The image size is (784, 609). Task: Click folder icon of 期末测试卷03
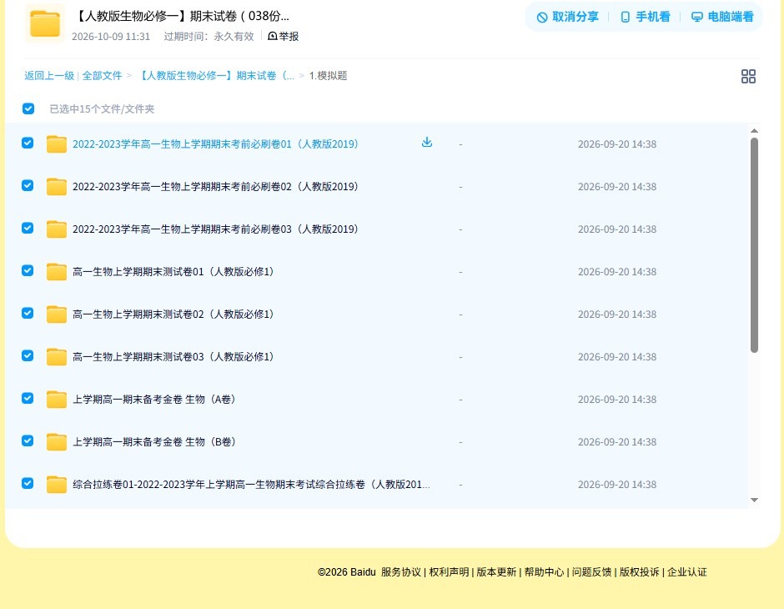tap(57, 356)
